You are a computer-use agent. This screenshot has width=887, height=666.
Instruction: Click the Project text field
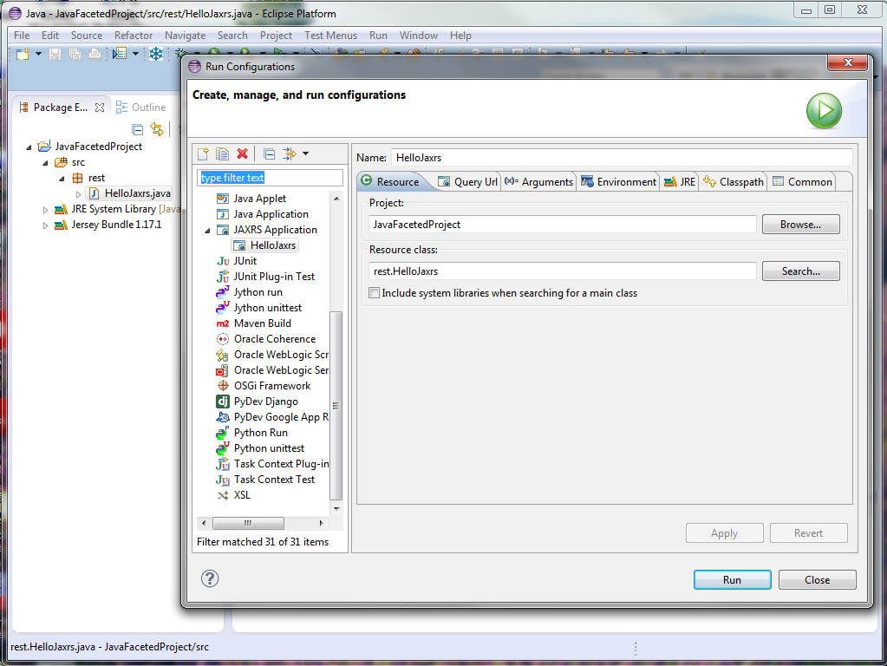[x=562, y=224]
